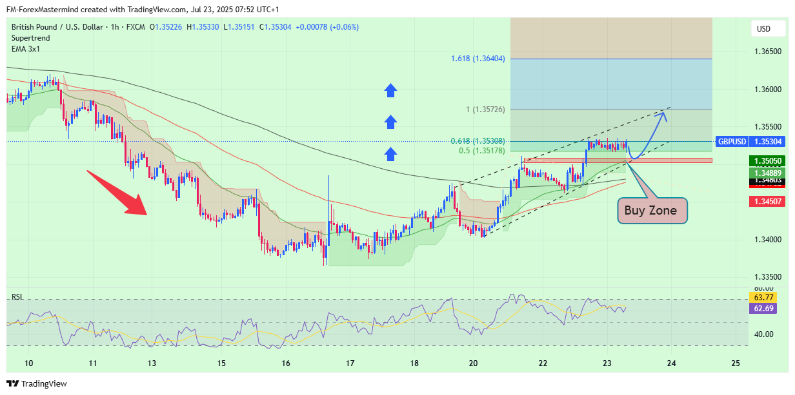Click the low price value L1.35151
This screenshot has height=395, width=795.
click(239, 27)
